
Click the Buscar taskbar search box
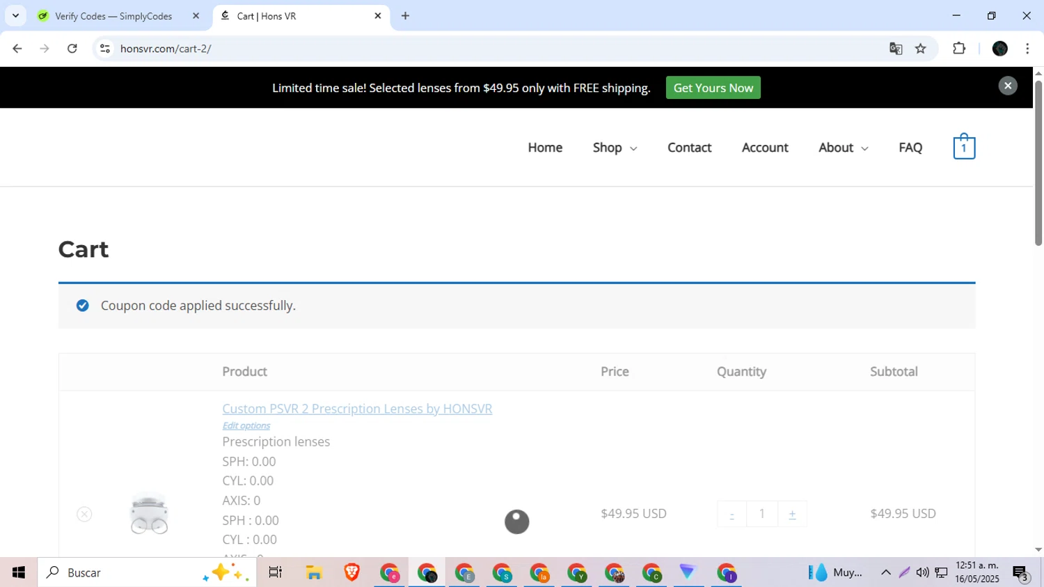[147, 572]
